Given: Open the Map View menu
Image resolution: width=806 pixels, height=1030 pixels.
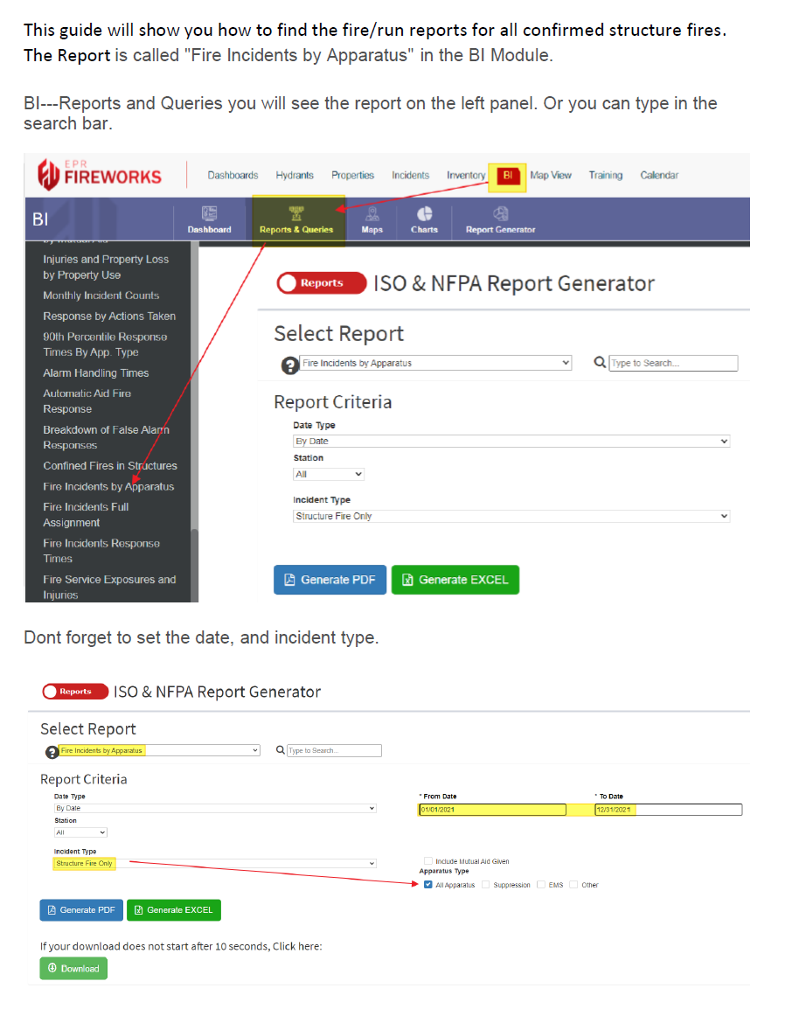Looking at the screenshot, I should 551,176.
